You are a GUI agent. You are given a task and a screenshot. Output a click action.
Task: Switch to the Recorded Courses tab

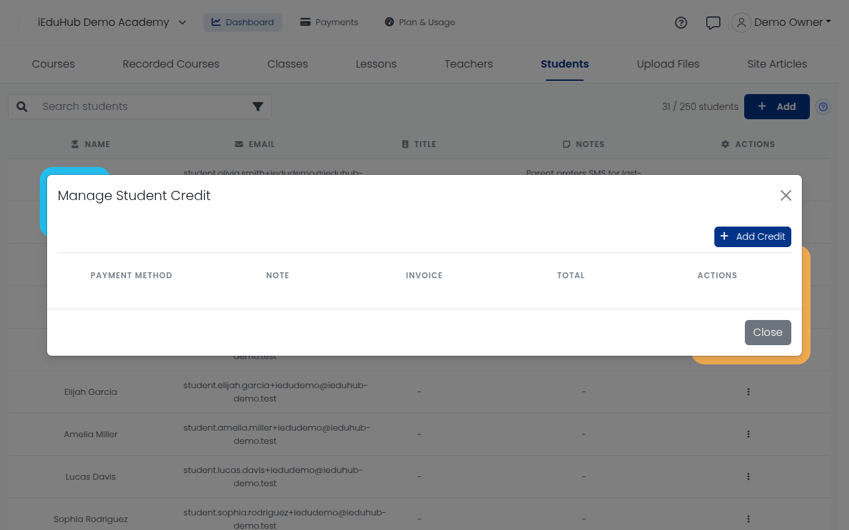tap(171, 64)
